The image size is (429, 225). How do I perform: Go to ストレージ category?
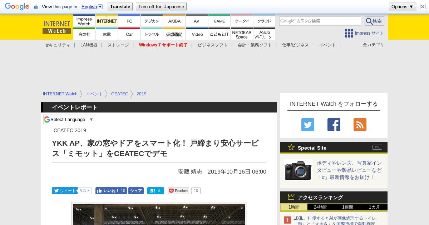pyautogui.click(x=118, y=45)
